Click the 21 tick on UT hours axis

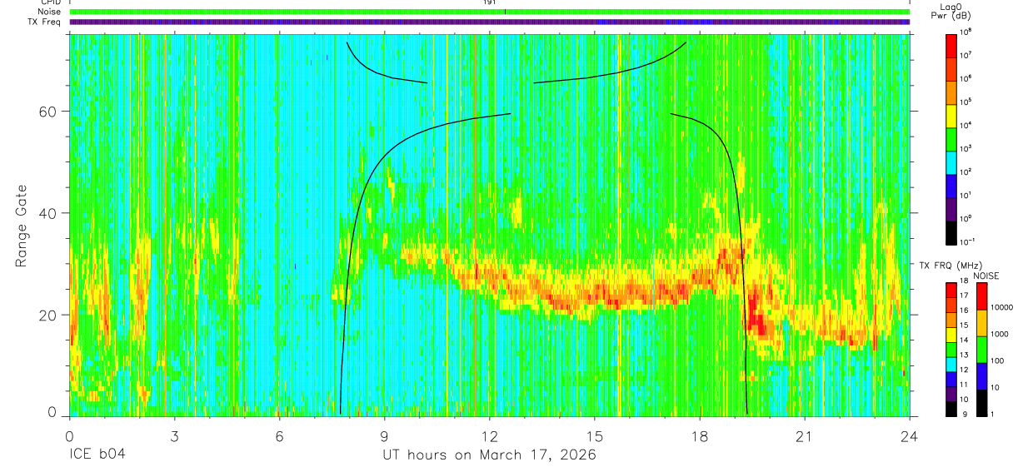(x=804, y=436)
